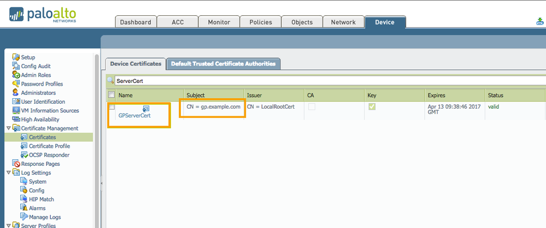Click the Config Audit icon
Viewport: 546px width, 228px height.
click(x=16, y=66)
